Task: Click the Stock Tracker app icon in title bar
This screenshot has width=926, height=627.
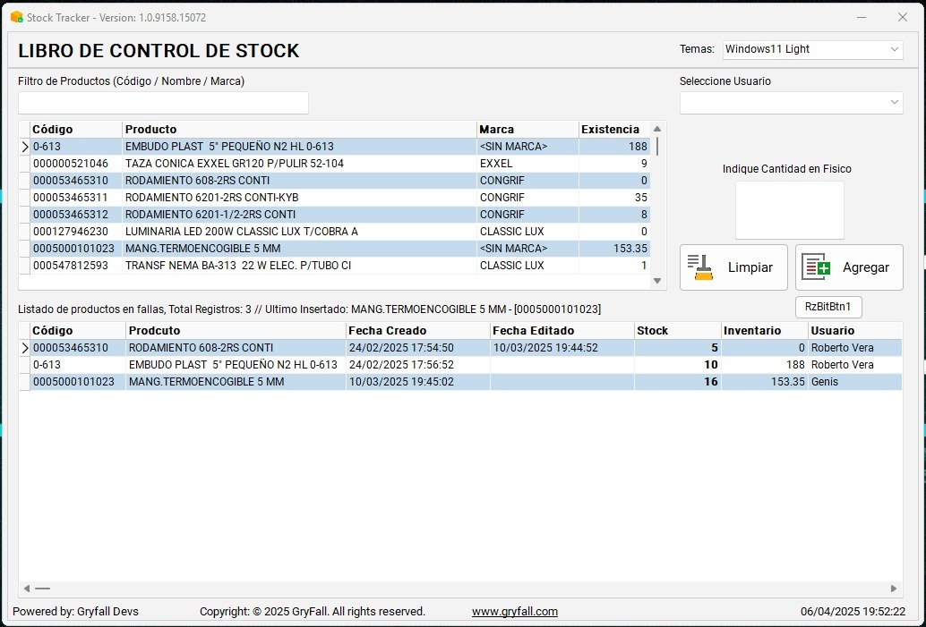Action: 16,17
